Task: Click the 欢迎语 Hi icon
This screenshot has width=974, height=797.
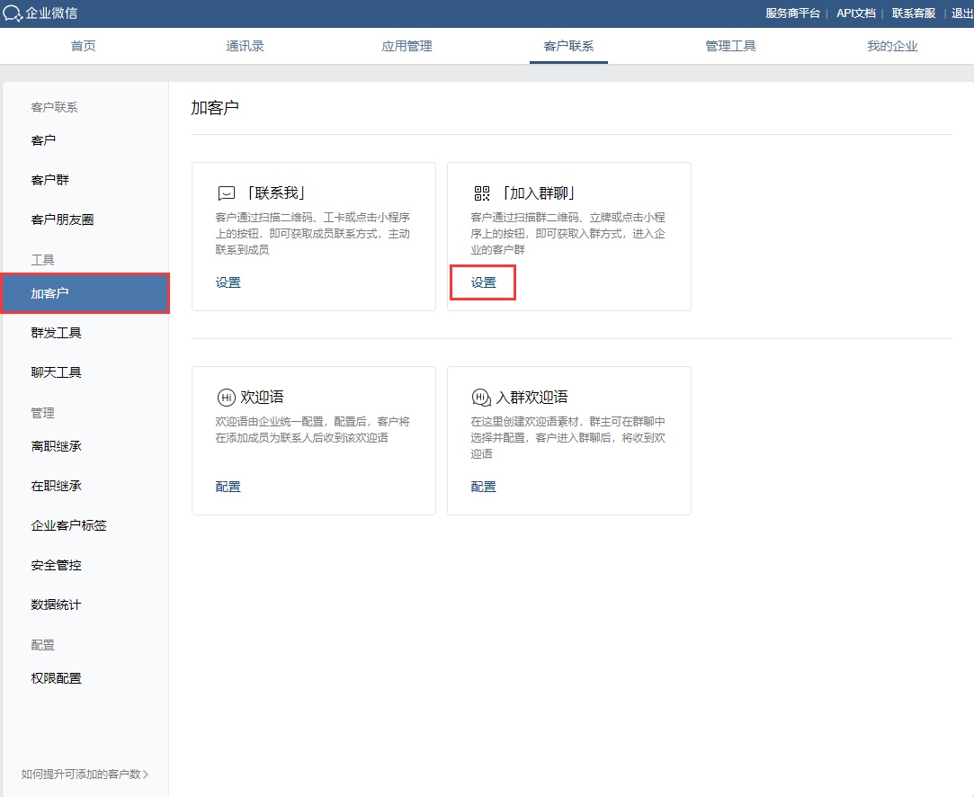Action: [227, 398]
